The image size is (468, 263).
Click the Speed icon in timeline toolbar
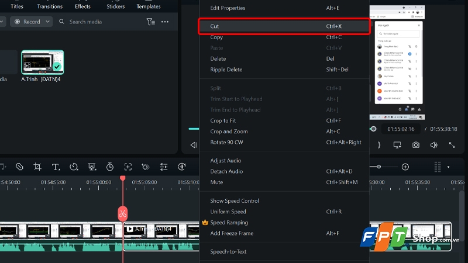click(74, 167)
